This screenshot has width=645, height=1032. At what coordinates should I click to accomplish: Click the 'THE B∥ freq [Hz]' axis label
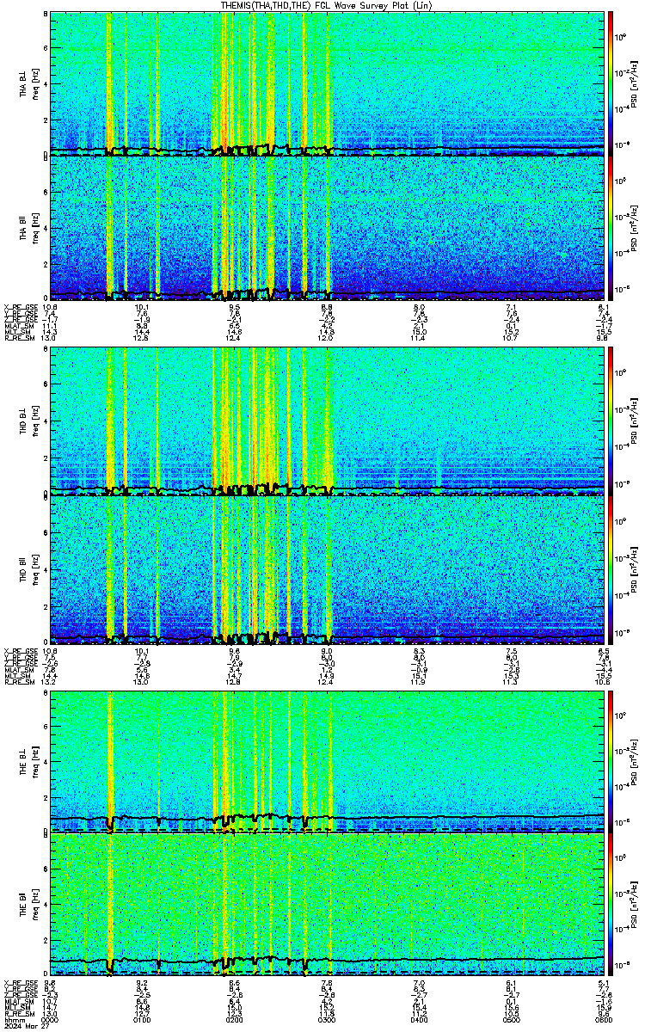coord(29,906)
